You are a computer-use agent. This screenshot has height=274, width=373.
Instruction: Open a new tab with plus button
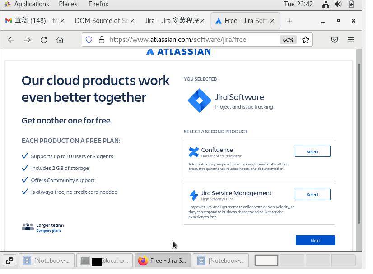pos(289,21)
